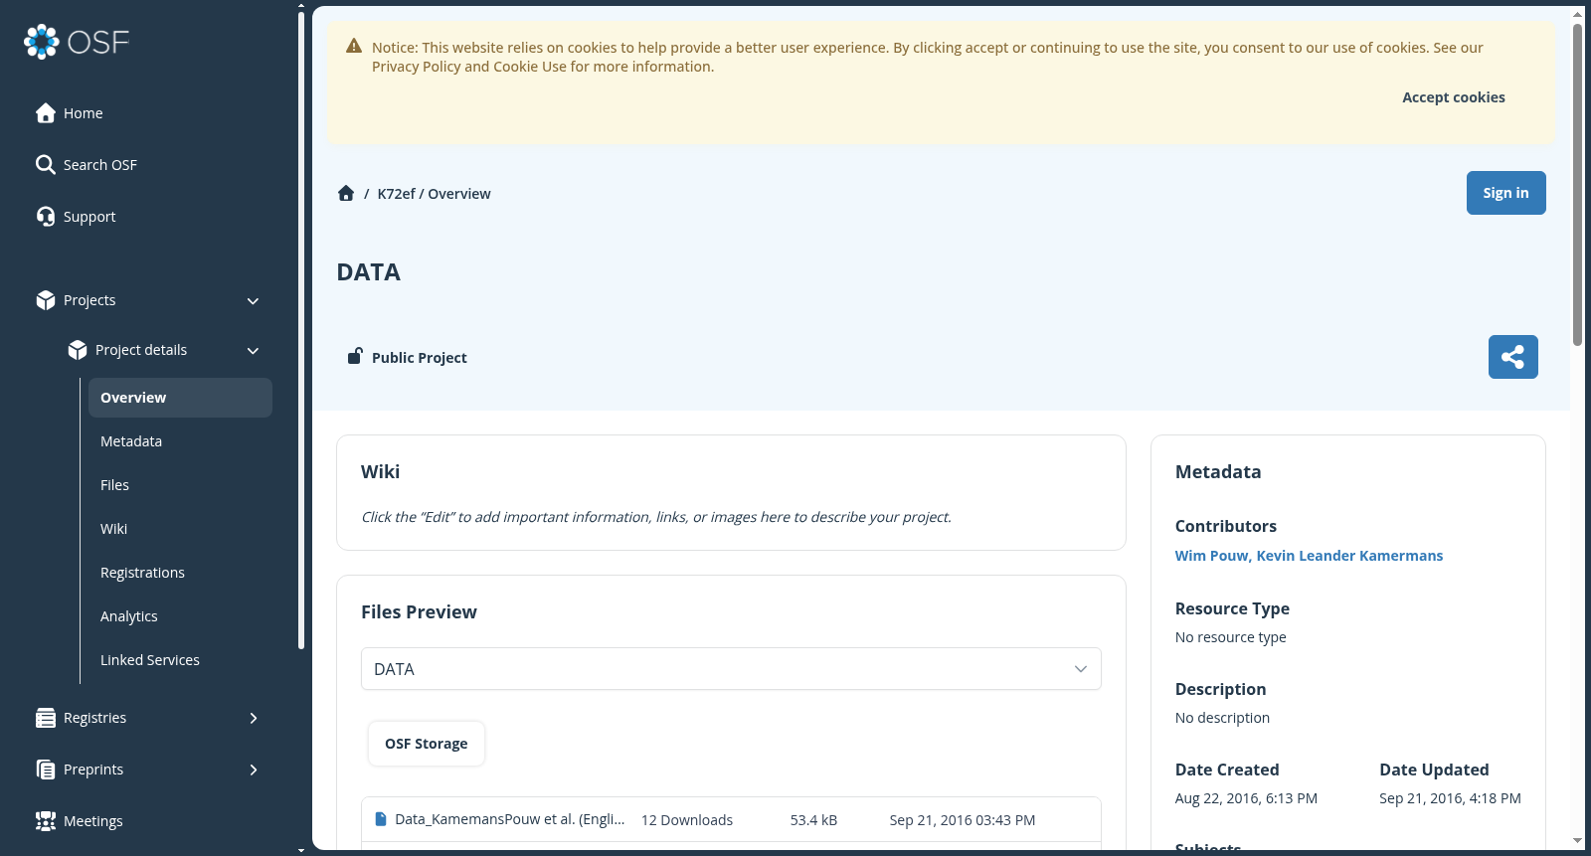
Task: Click the Meetings icon in sidebar
Action: pyautogui.click(x=46, y=821)
